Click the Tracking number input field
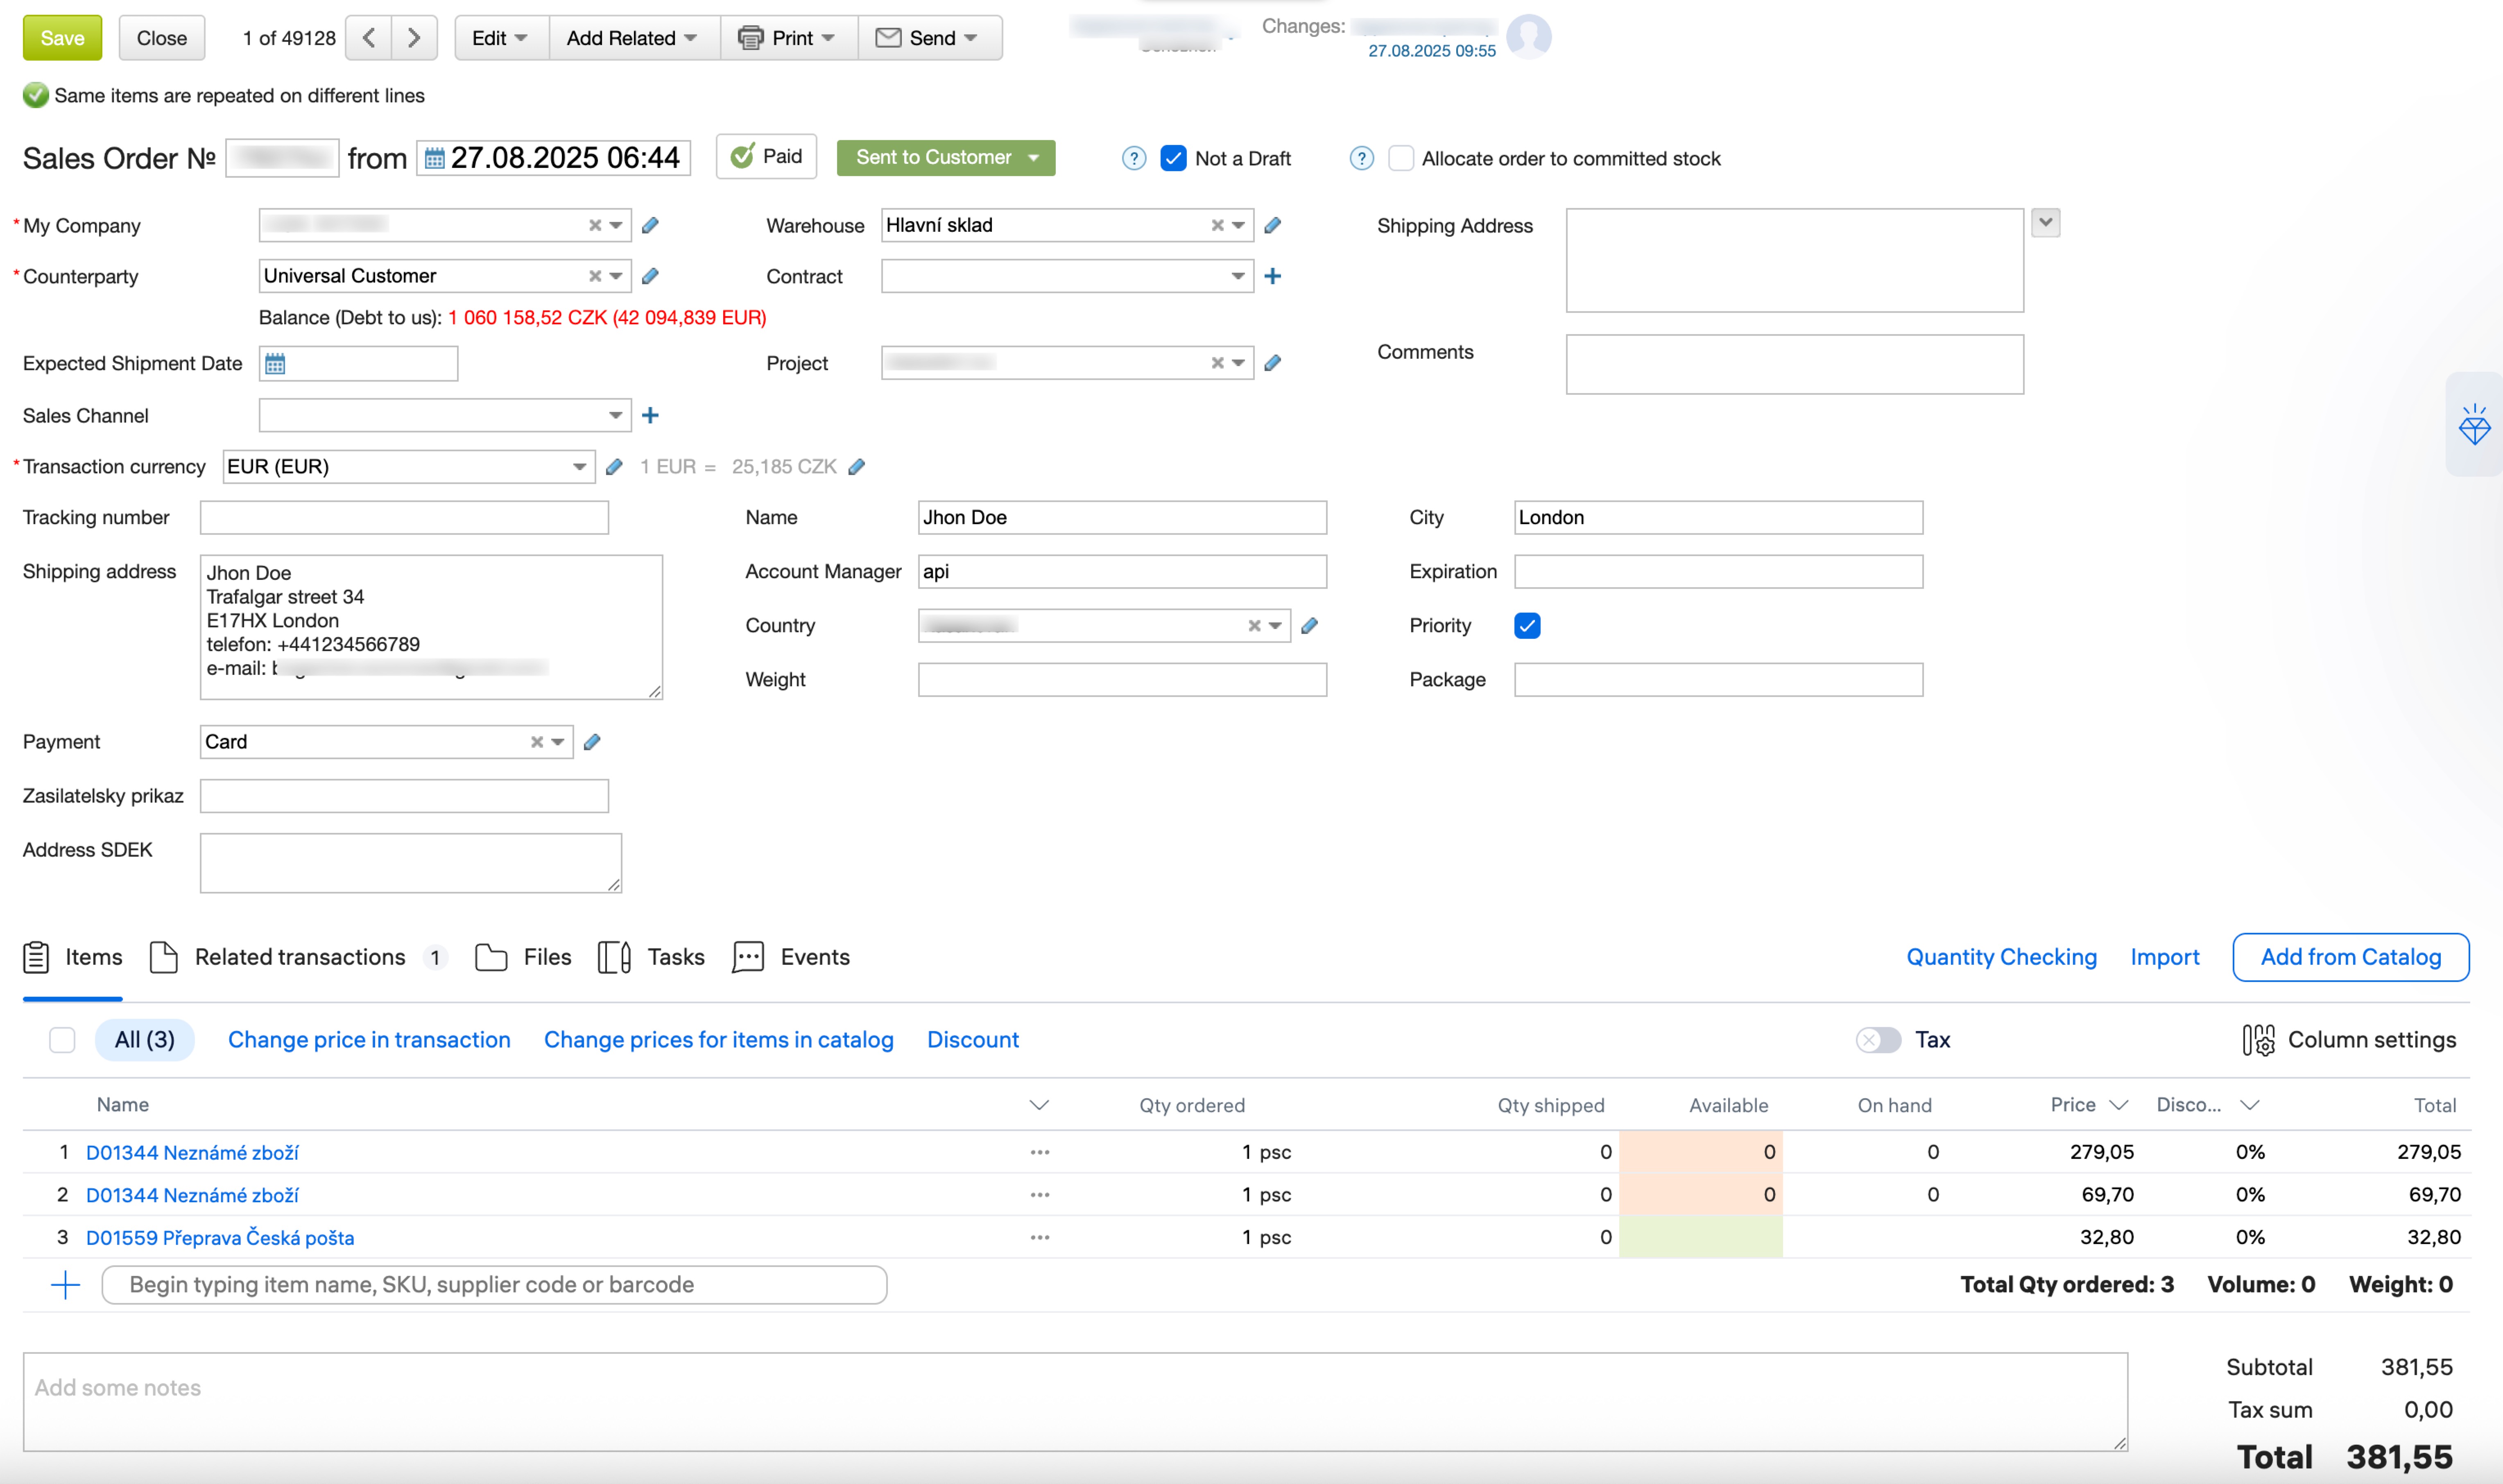The image size is (2503, 1484). pyautogui.click(x=404, y=518)
